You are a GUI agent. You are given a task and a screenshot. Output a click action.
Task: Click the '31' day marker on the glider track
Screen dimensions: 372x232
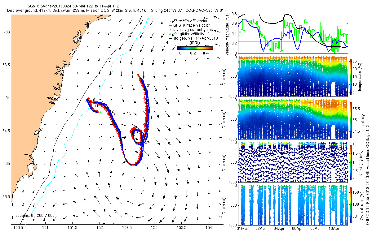click(x=149, y=85)
